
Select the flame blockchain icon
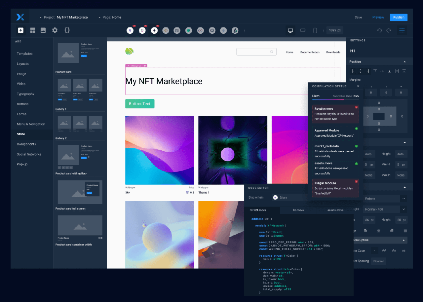[235, 30]
